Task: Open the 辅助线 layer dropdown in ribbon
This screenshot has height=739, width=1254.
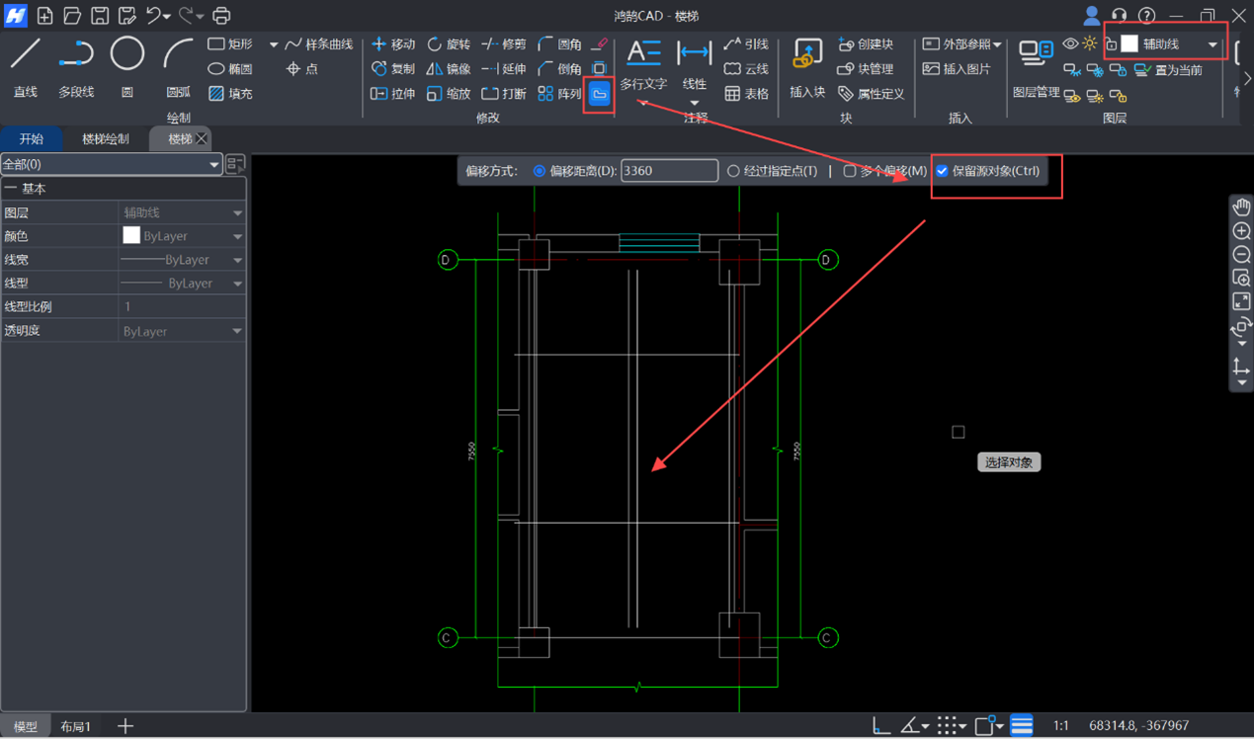Action: (1212, 44)
